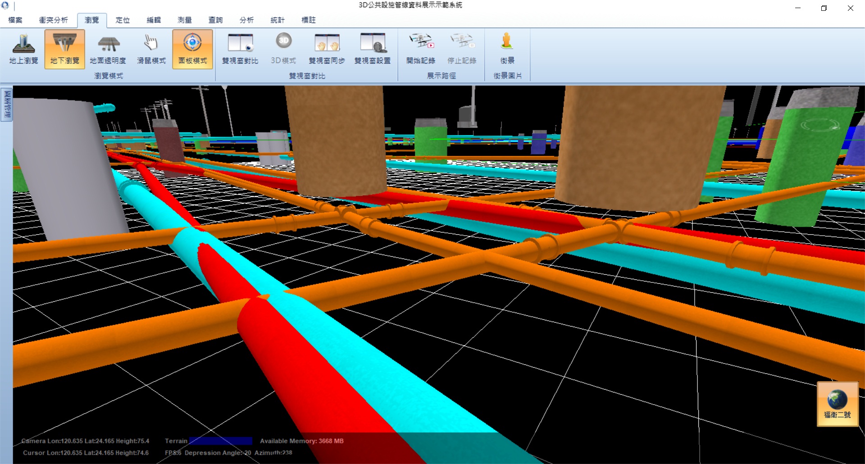Screen dimensions: 865x464
Task: Open the 測量 ribbon tab
Action: coord(185,20)
